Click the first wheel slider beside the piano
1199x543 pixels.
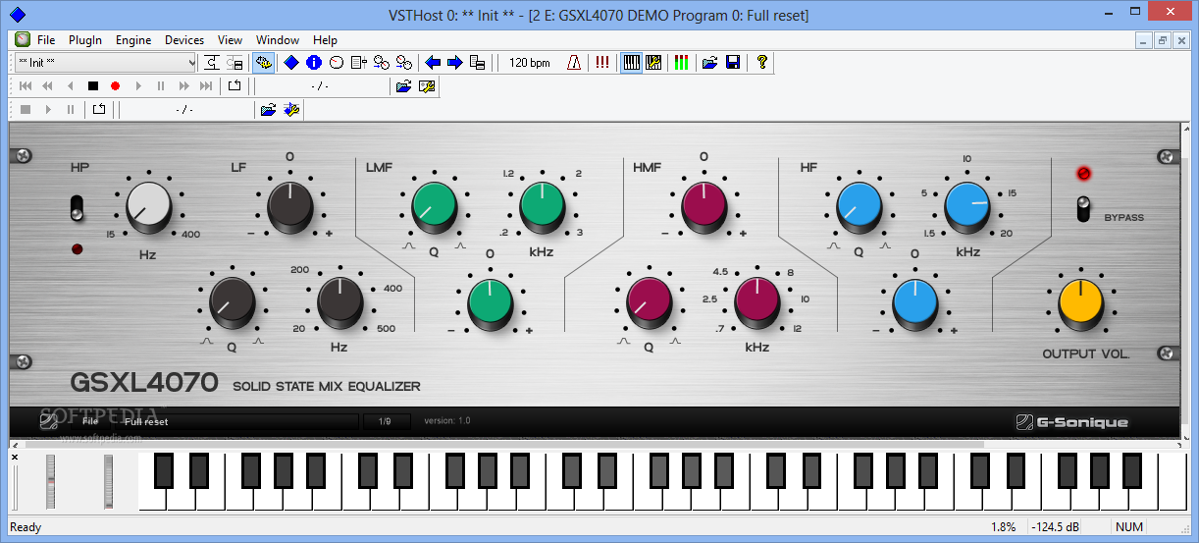click(51, 482)
